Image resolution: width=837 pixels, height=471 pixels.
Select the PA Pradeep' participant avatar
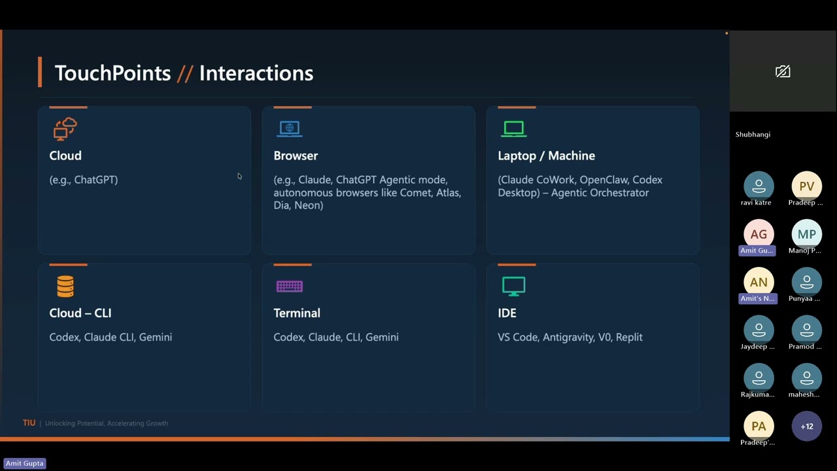point(759,426)
